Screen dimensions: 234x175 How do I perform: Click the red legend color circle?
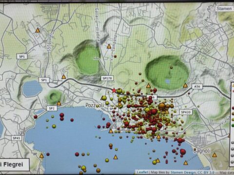point(233,108)
